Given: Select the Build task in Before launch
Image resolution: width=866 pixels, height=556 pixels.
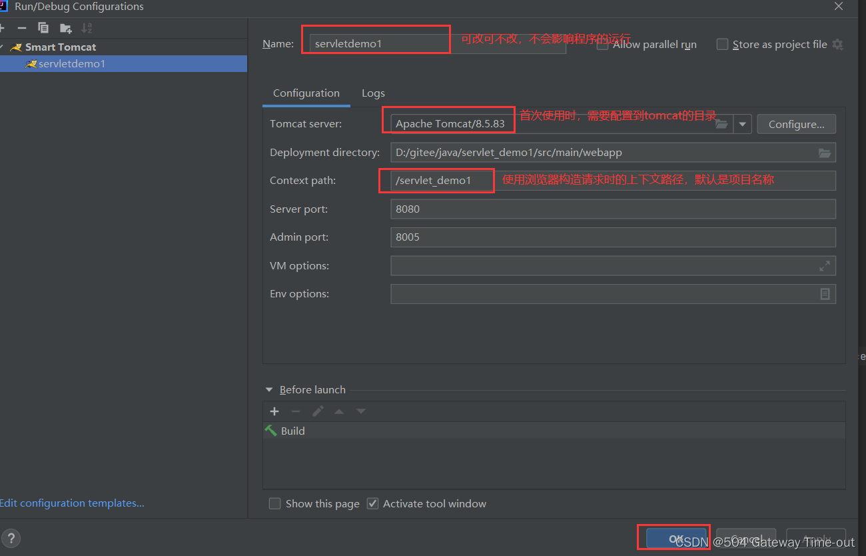Looking at the screenshot, I should pyautogui.click(x=554, y=431).
